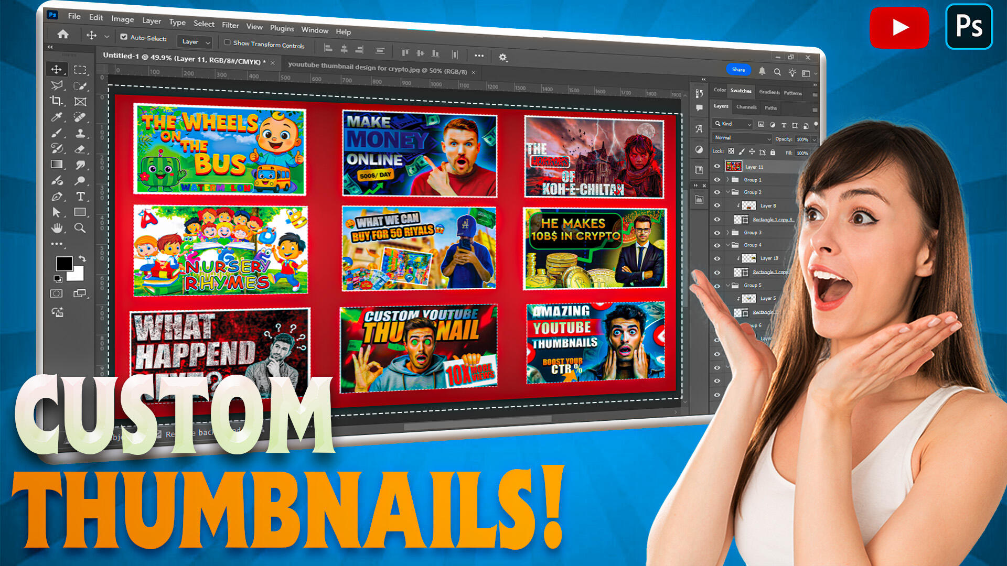Open the Image menu

[x=123, y=19]
